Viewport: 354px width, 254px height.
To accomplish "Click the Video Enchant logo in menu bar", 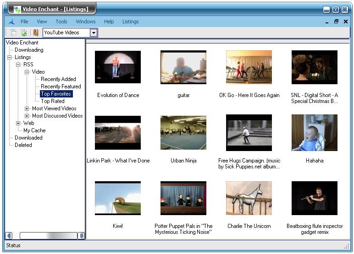I will click(11, 22).
